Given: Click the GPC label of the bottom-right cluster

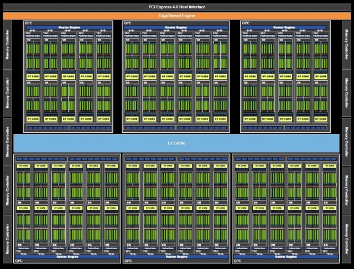Looking at the screenshot, I should (x=237, y=261).
